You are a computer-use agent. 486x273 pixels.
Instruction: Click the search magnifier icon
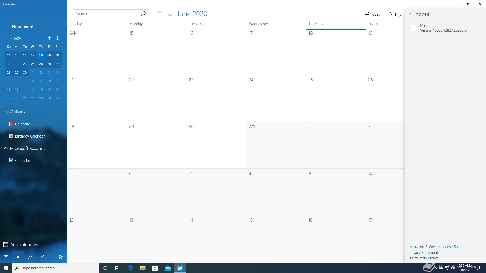click(x=144, y=14)
